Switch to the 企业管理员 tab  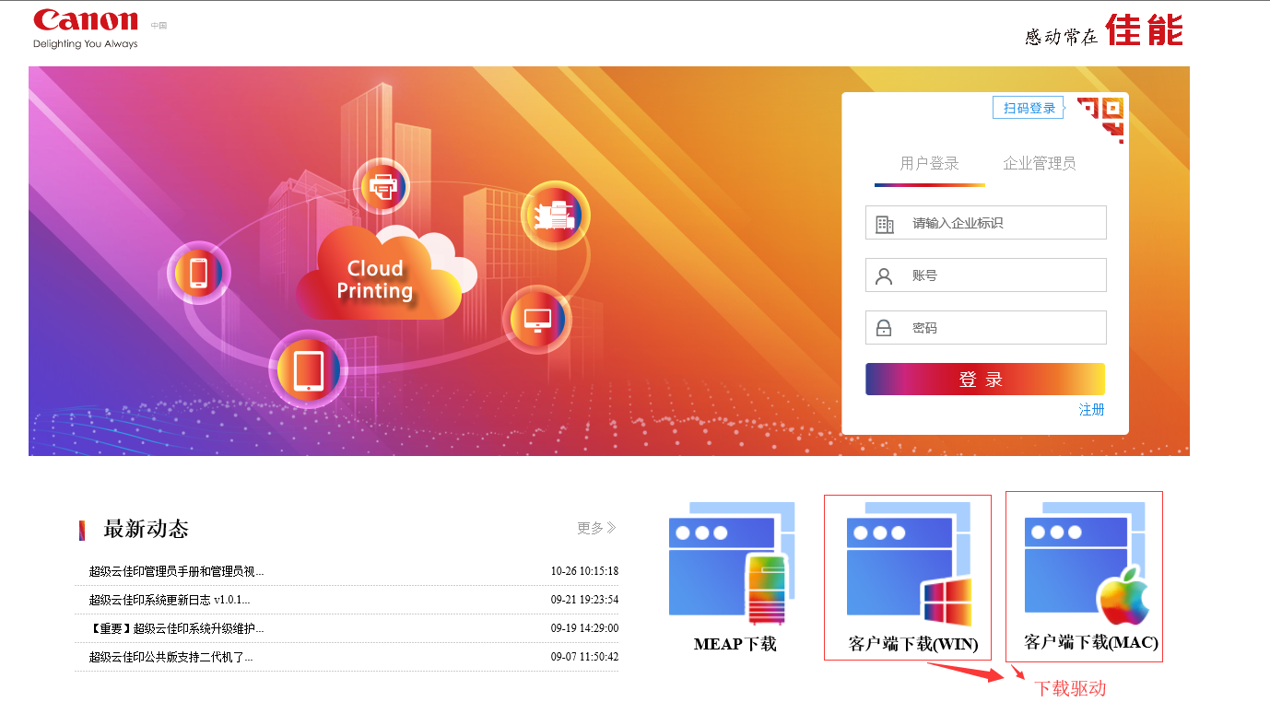click(1039, 164)
